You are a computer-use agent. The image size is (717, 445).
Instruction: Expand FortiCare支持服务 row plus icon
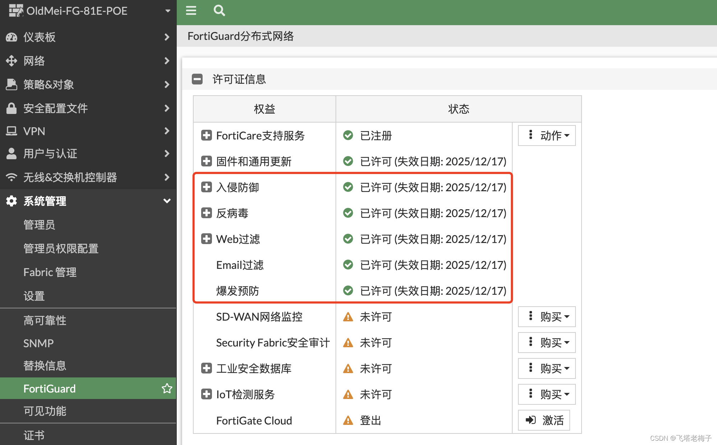[206, 136]
